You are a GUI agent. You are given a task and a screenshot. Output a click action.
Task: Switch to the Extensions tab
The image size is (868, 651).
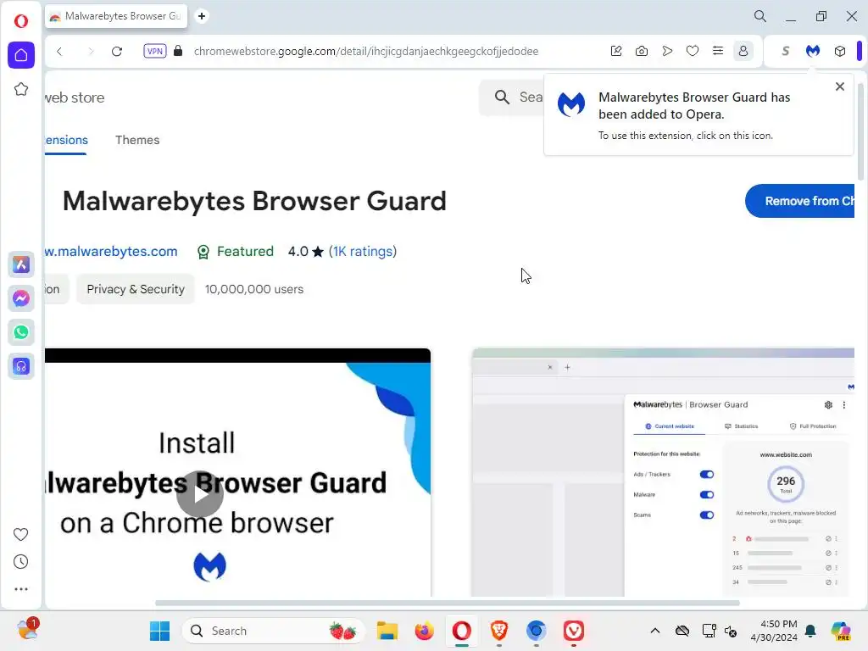66,140
